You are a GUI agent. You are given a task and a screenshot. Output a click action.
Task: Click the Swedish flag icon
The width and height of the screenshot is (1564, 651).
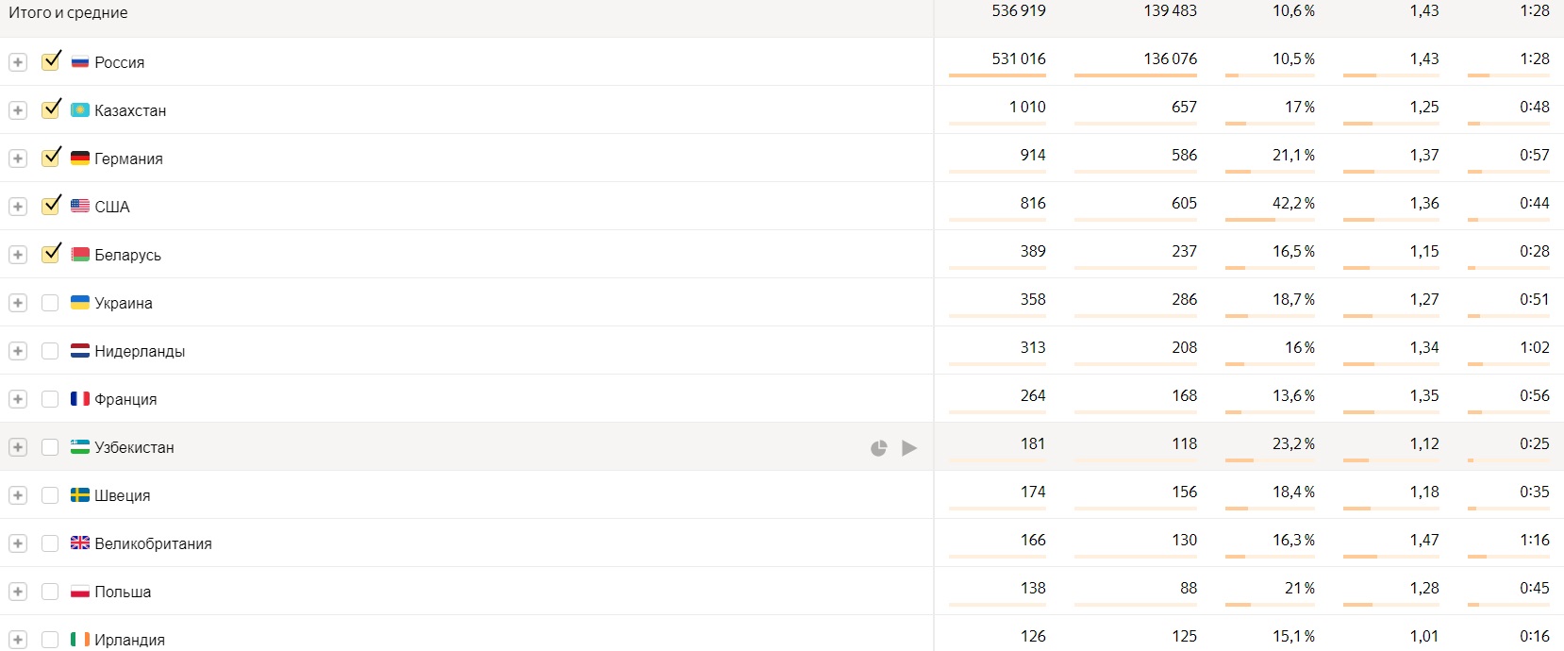80,495
